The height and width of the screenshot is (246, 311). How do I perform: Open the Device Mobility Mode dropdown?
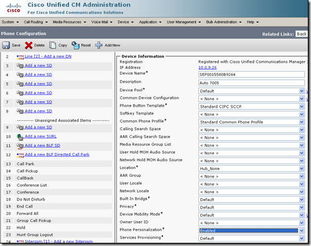pyautogui.click(x=251, y=215)
